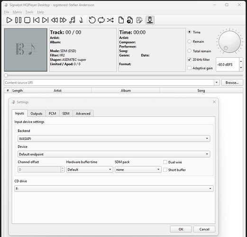Image resolution: width=247 pixels, height=237 pixels.
Task: Select the Remain radio button
Action: (x=189, y=41)
